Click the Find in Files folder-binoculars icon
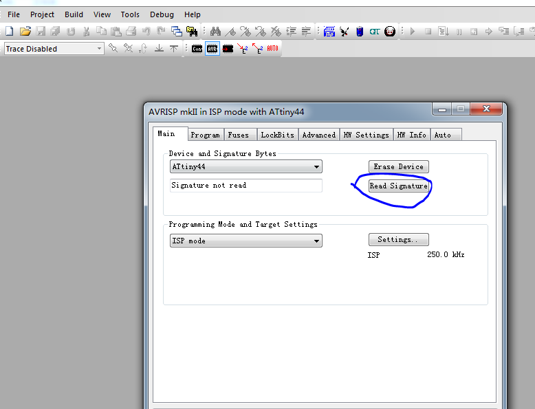The height and width of the screenshot is (409, 535). [192, 32]
